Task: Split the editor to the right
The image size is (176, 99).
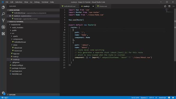Action: click(169, 6)
